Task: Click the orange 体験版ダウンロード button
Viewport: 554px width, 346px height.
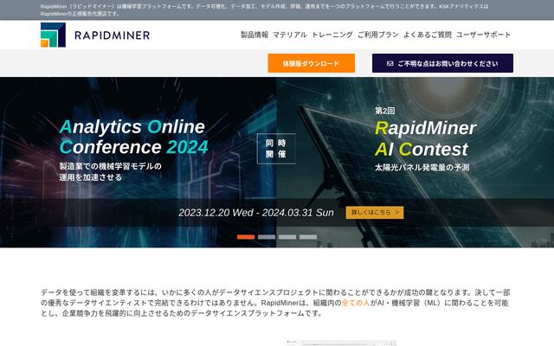Action: point(312,63)
